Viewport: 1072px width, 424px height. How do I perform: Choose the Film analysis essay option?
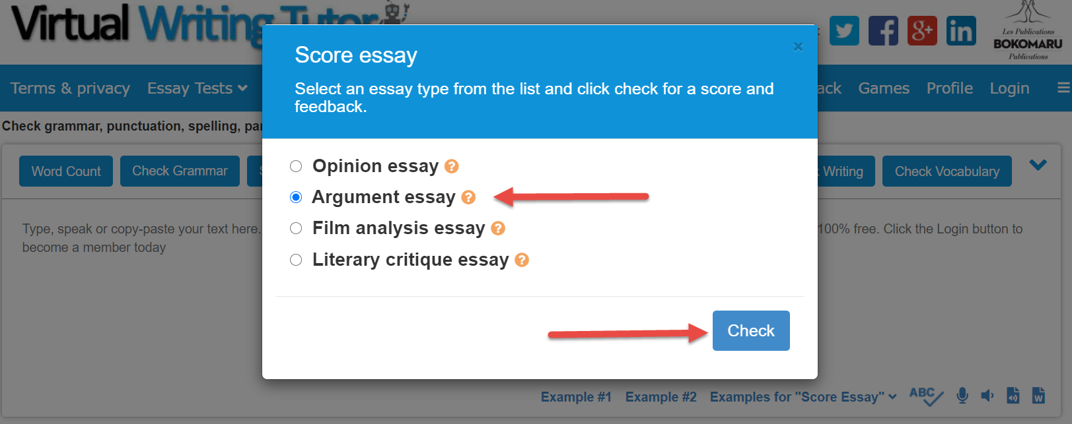[x=295, y=228]
